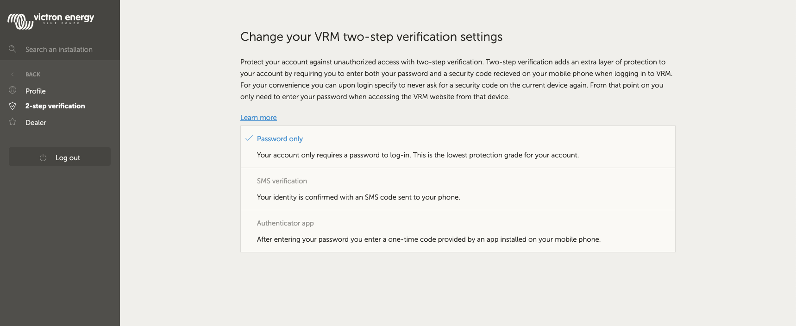Focus the Search an installation field

click(x=59, y=50)
